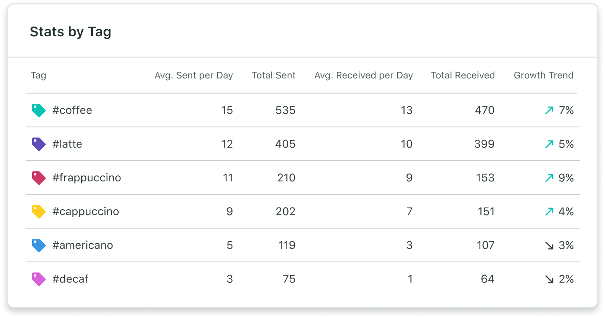Click the downward trend arrow for #americano
The width and height of the screenshot is (605, 318).
click(x=548, y=245)
